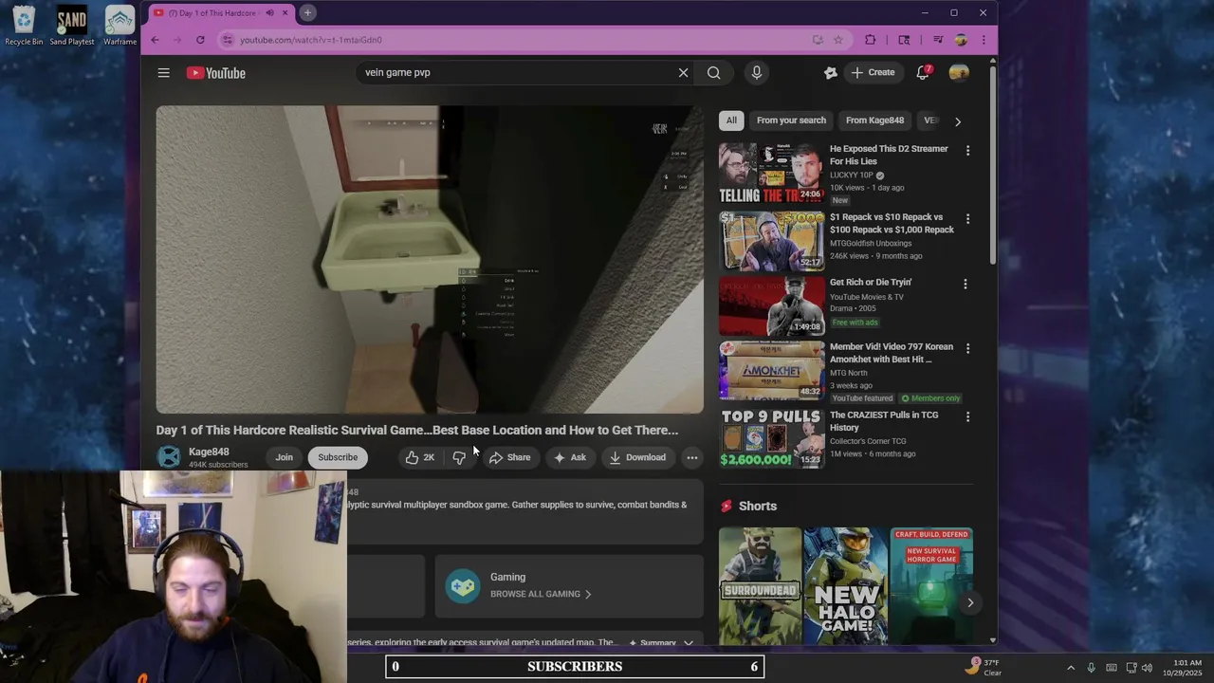The image size is (1214, 683).
Task: Open the notifications bell
Action: [x=923, y=73]
